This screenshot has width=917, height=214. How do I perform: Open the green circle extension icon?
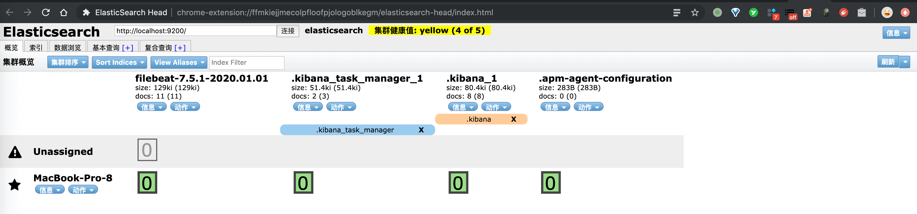point(717,13)
